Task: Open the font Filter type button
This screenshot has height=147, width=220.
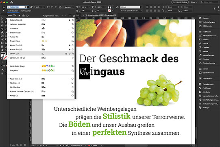Action: tap(15, 16)
